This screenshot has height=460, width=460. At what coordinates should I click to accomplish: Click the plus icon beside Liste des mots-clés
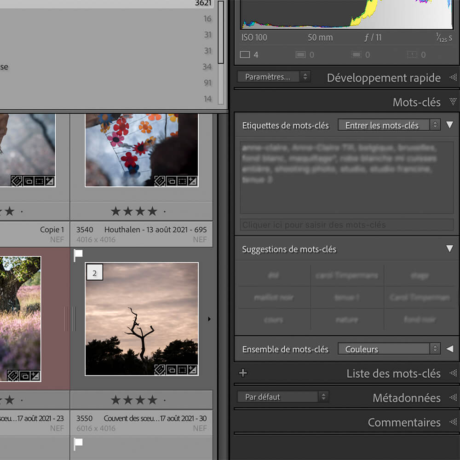tap(243, 373)
